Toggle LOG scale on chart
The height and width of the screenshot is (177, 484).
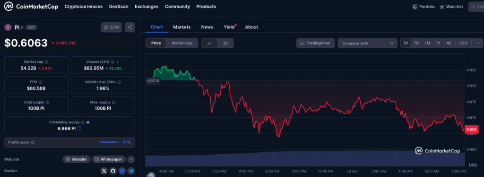pos(463,43)
